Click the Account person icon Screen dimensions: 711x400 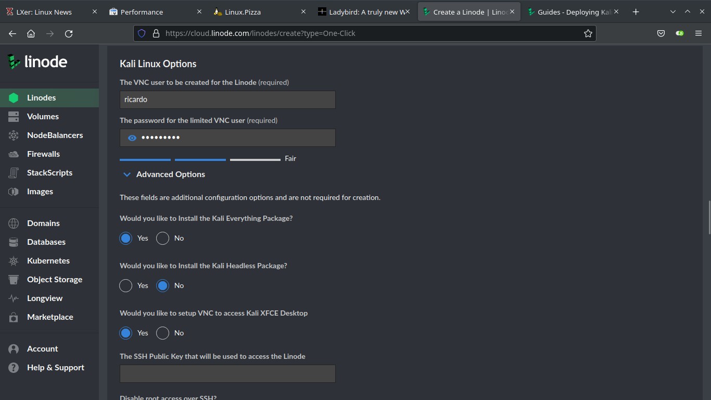coord(14,349)
